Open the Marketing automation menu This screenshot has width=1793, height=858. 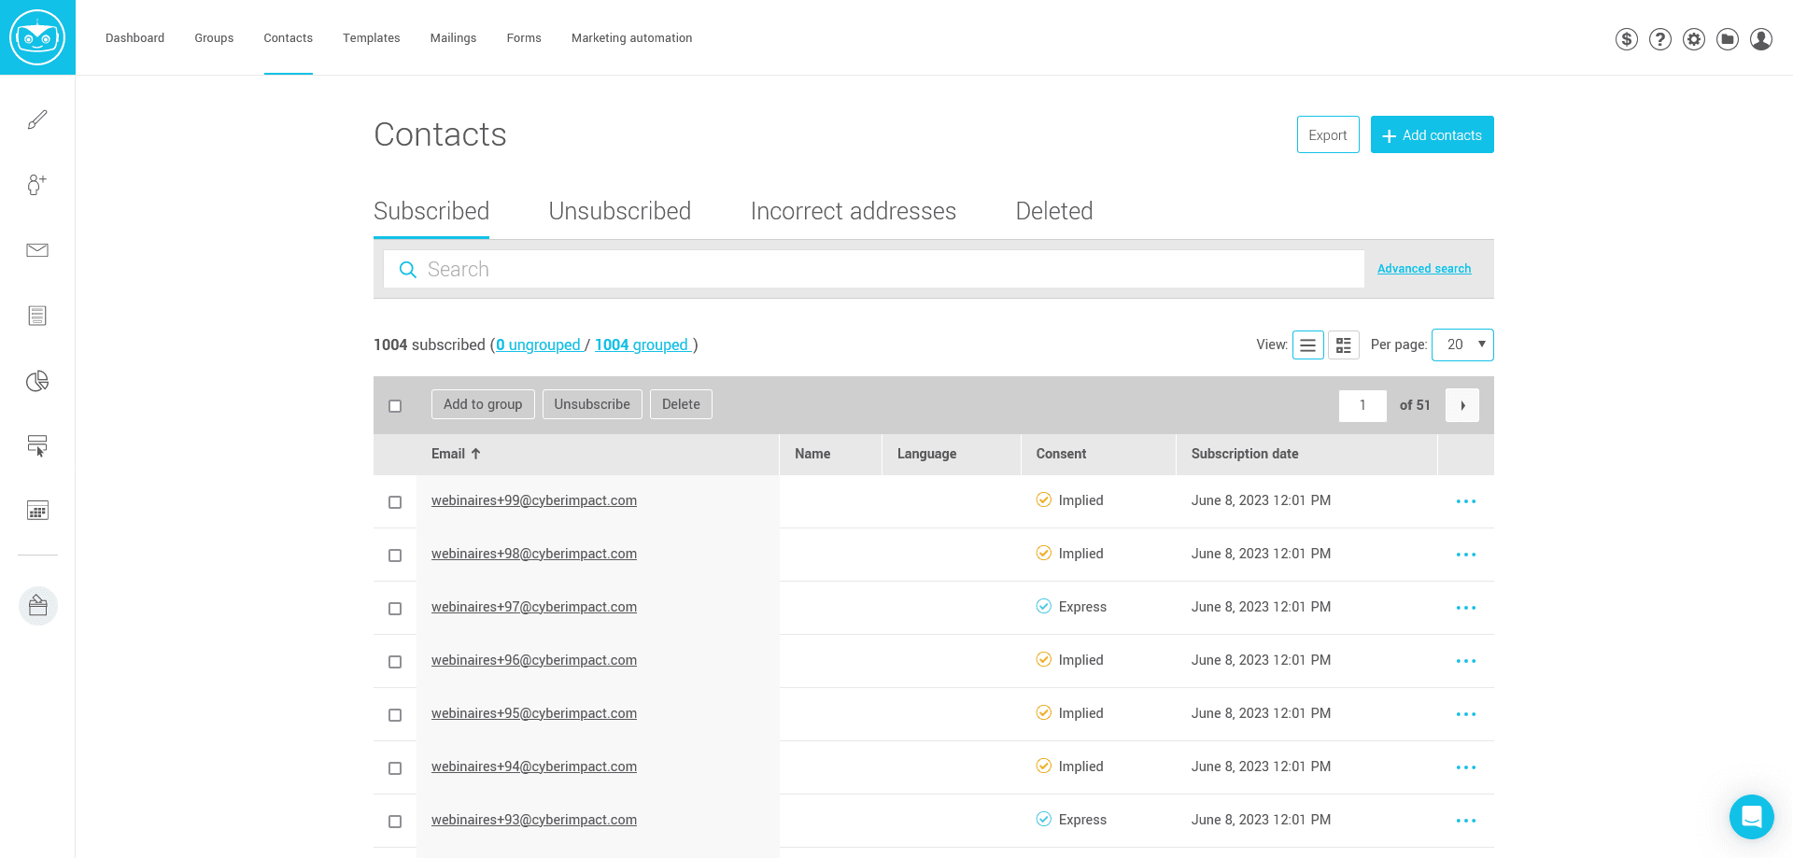(x=631, y=38)
